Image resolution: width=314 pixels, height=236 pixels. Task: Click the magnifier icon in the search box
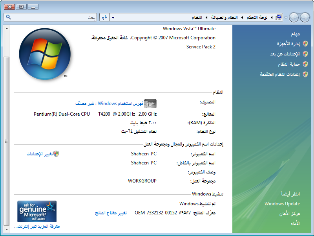point(8,17)
